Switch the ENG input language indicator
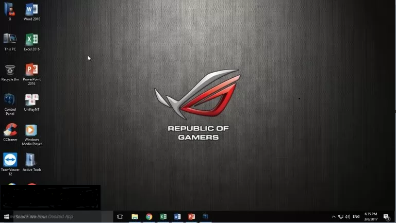This screenshot has width=396, height=223. point(356,217)
